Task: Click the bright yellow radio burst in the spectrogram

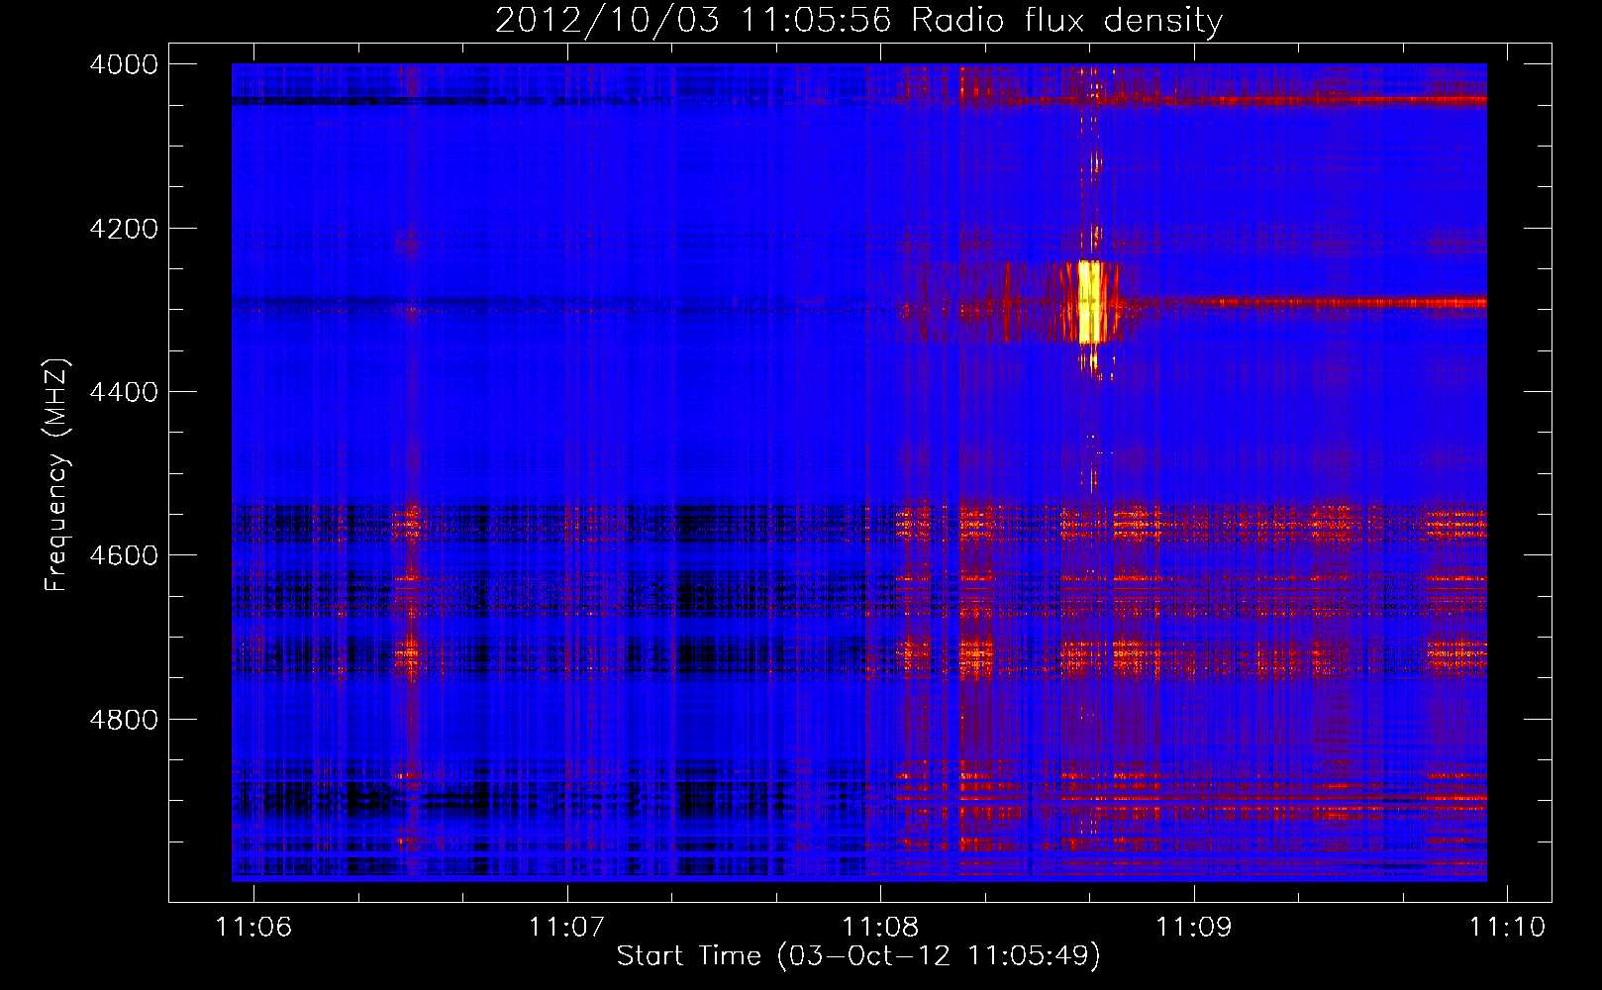Action: 1090,302
